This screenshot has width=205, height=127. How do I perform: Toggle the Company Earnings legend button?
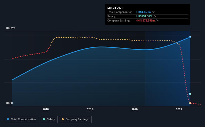75,119
